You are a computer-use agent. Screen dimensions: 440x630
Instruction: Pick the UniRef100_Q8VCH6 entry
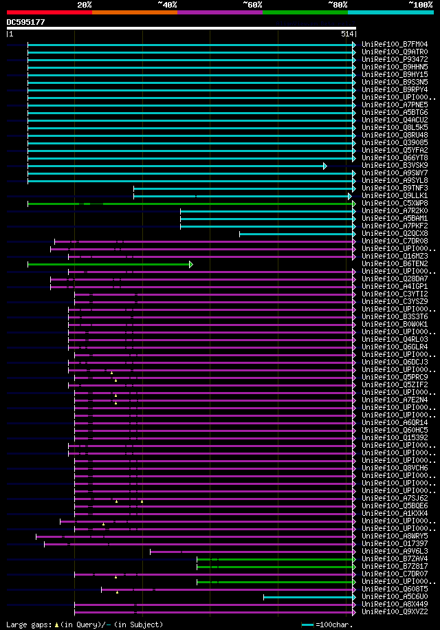coord(395,468)
